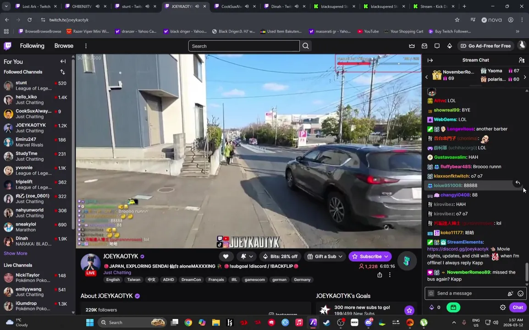529x330 pixels.
Task: Open Chrome from the taskbar
Action: click(188, 323)
